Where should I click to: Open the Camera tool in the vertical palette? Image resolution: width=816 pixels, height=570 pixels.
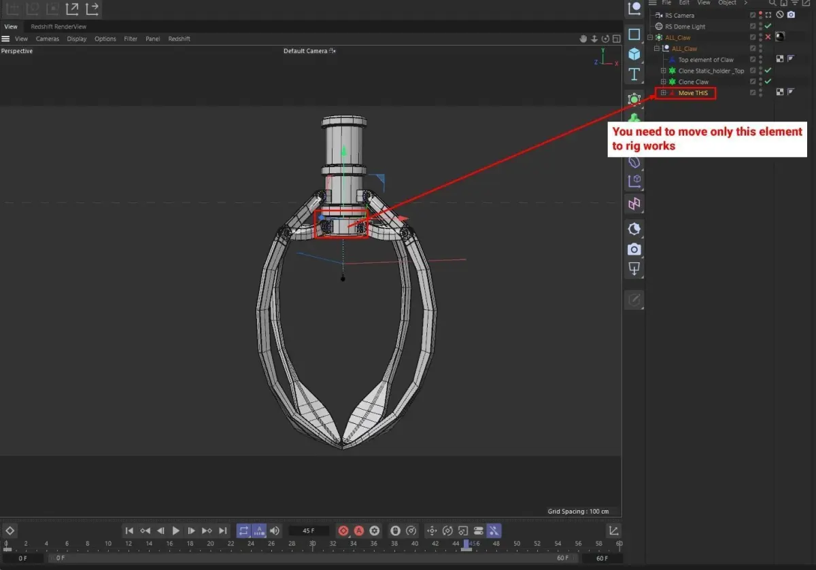click(634, 249)
